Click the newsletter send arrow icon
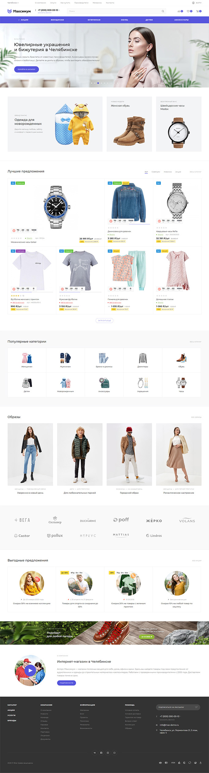209x773 pixels. pyautogui.click(x=196, y=707)
